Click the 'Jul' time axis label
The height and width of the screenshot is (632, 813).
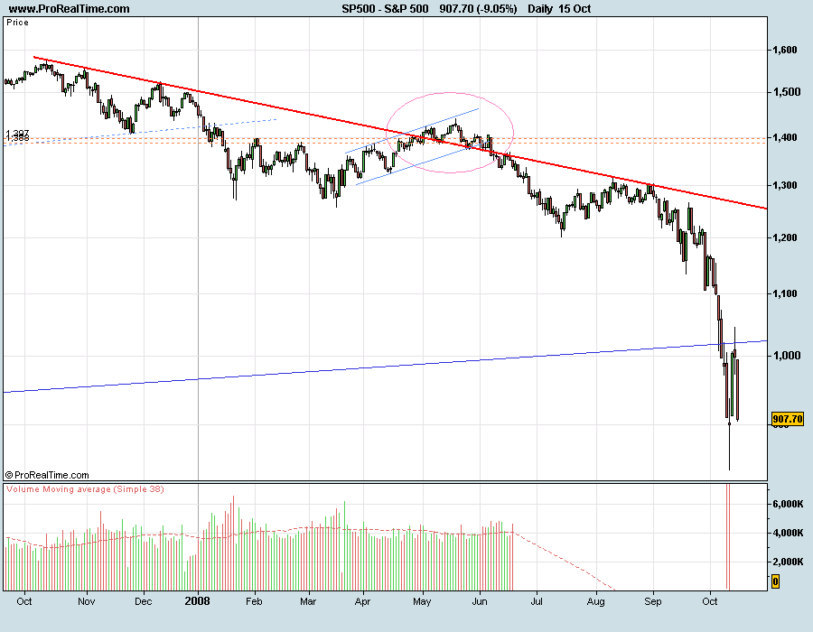click(536, 601)
